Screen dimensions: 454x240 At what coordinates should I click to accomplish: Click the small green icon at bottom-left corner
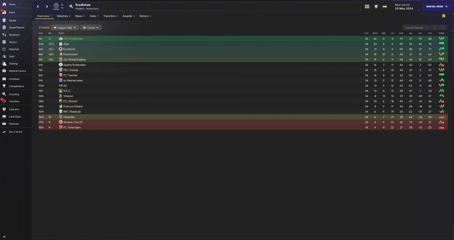tap(5, 236)
